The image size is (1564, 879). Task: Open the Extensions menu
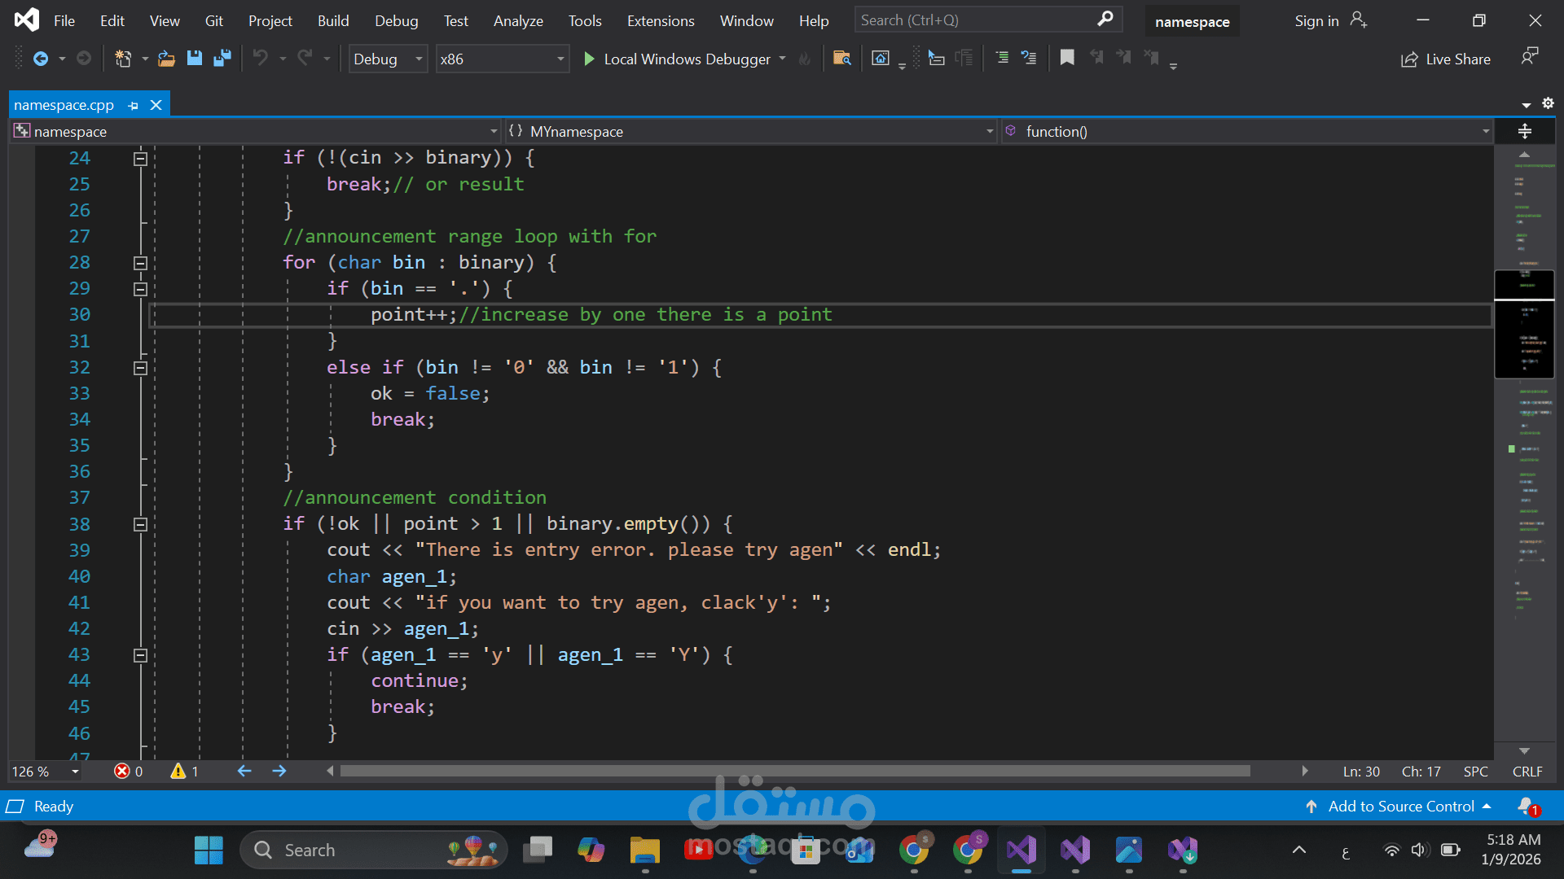coord(660,21)
